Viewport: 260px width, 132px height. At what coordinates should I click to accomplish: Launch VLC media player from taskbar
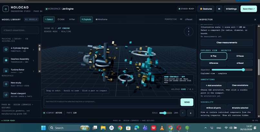(x=162, y=128)
